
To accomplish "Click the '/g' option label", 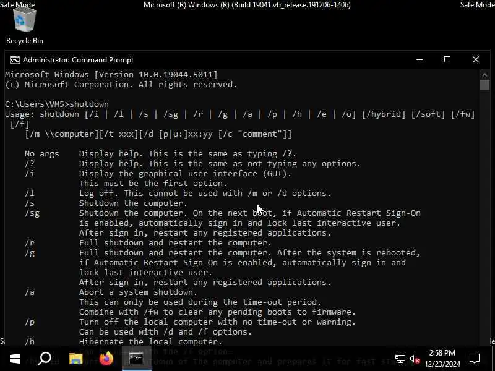I will click(30, 253).
